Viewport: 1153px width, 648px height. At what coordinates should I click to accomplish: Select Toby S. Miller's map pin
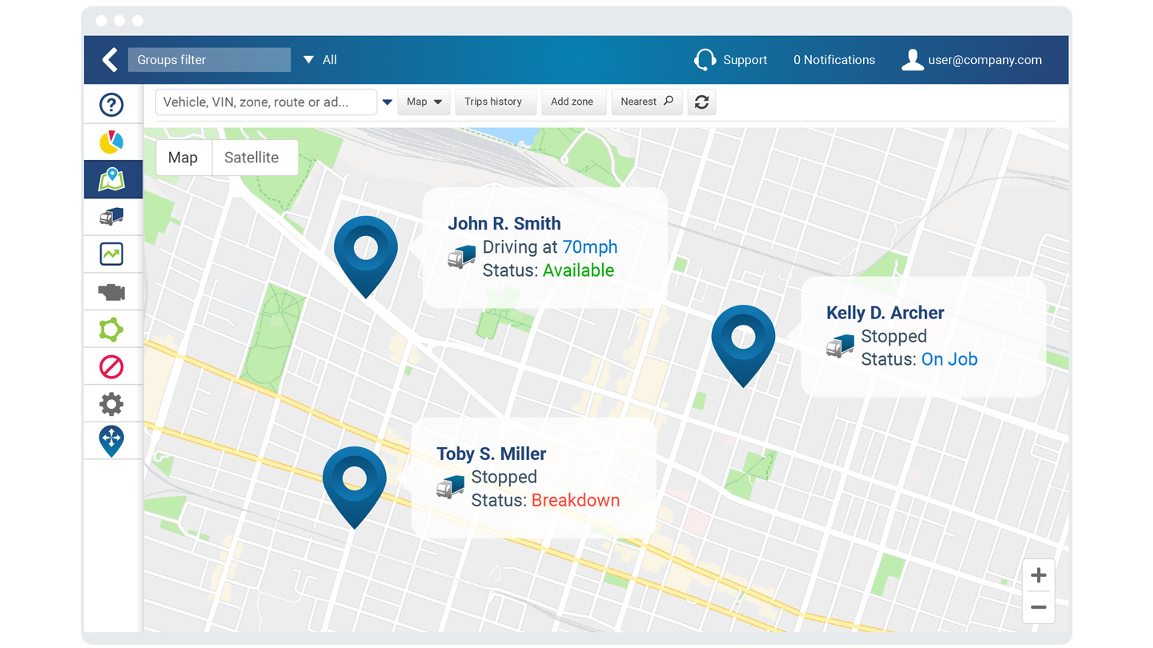(x=354, y=487)
